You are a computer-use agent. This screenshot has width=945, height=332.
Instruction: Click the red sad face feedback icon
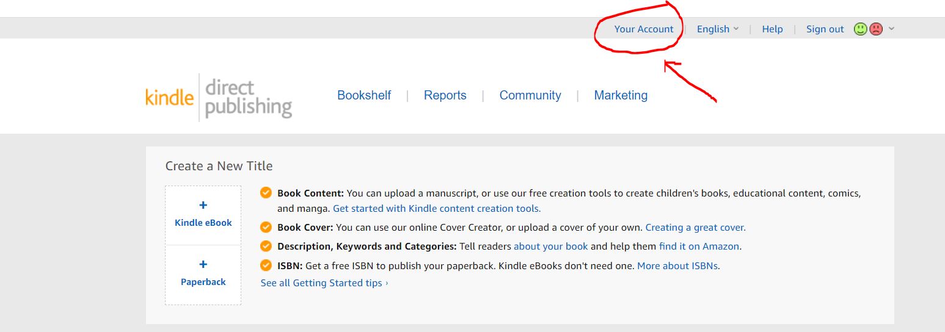[x=876, y=29]
